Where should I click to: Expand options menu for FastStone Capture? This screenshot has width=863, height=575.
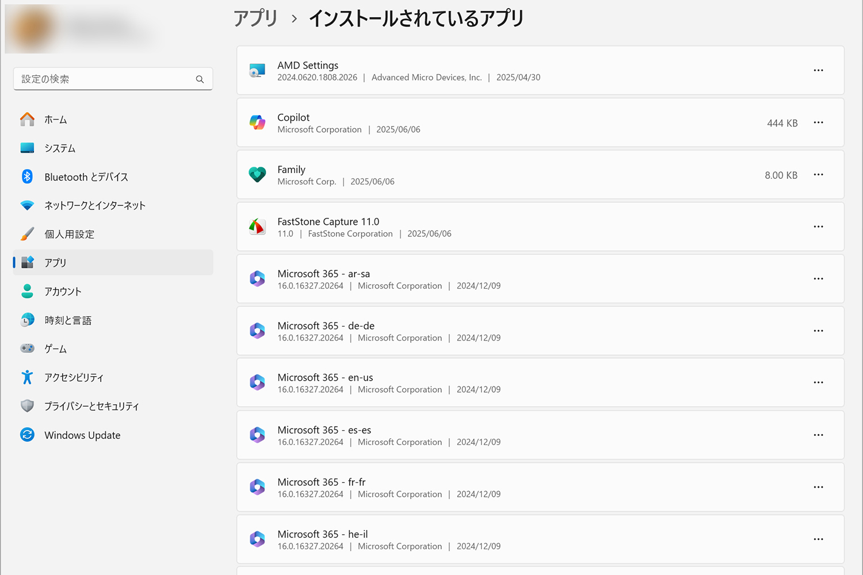click(818, 227)
